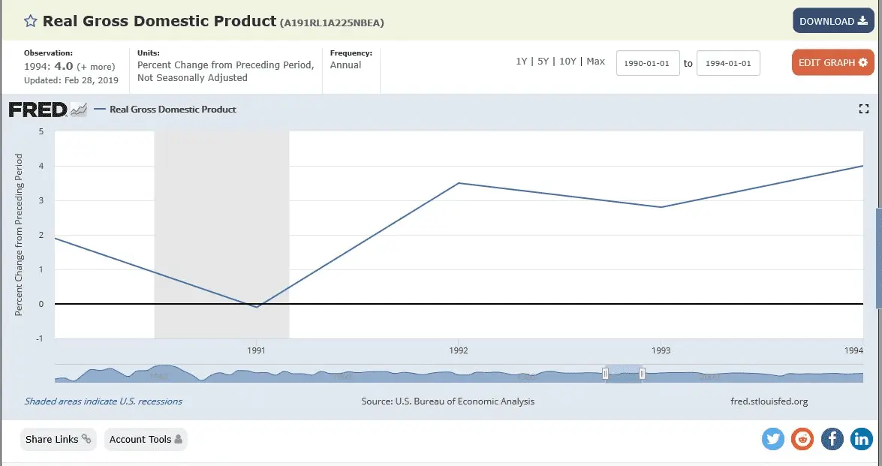
Task: Share graph on LinkedIn
Action: tap(861, 439)
